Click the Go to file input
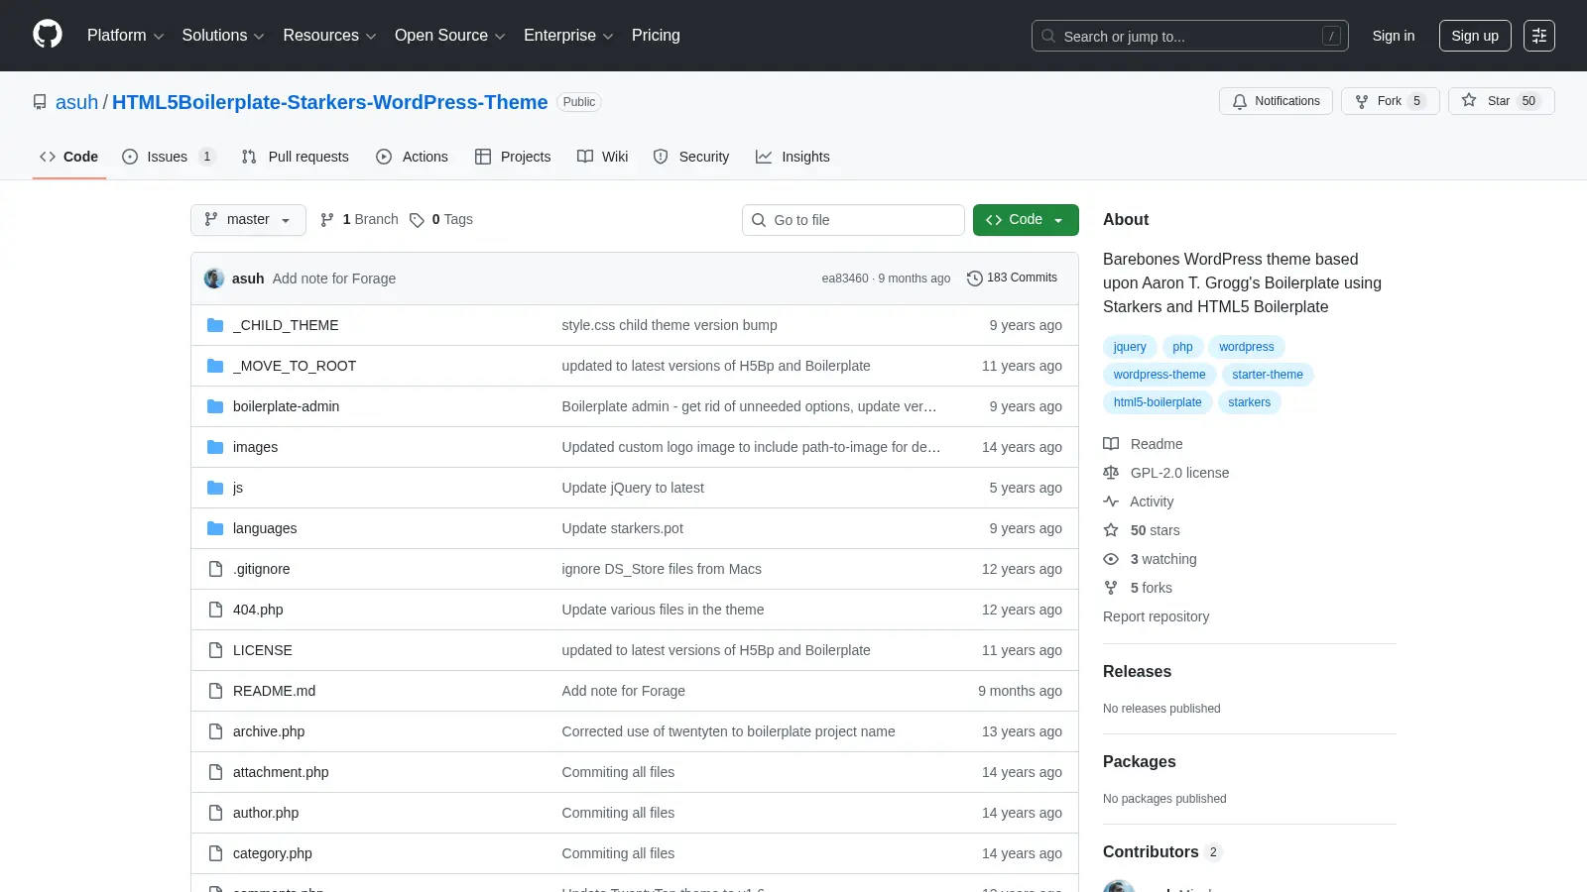 (853, 220)
